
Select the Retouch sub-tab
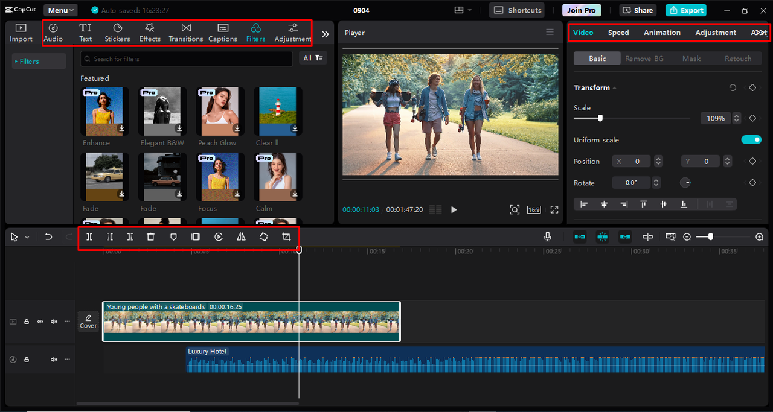click(738, 59)
